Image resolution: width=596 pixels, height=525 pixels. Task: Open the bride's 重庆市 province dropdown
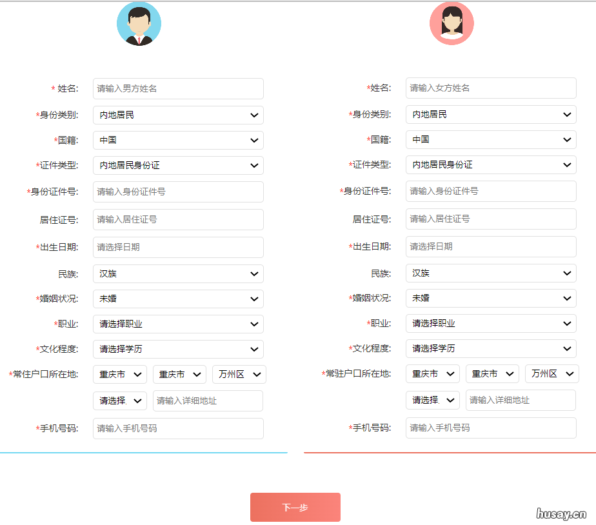click(x=432, y=373)
